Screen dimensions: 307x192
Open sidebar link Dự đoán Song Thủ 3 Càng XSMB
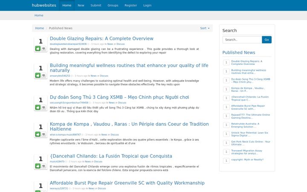pyautogui.click(x=251, y=81)
